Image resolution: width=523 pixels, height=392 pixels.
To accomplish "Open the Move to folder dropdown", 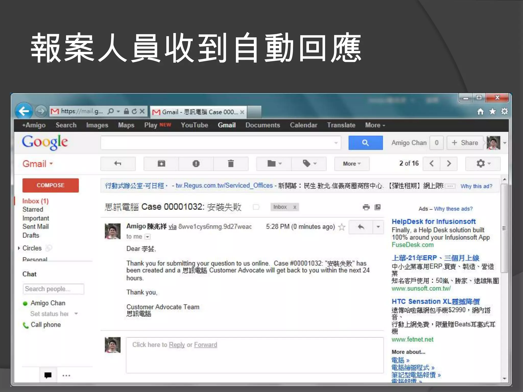I will (274, 164).
